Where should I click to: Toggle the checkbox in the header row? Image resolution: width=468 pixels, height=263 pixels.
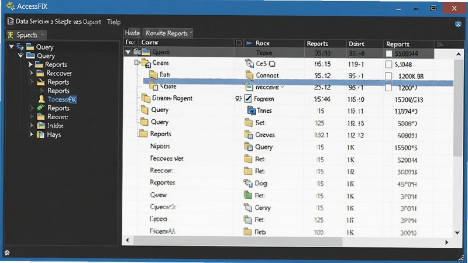tap(239, 43)
